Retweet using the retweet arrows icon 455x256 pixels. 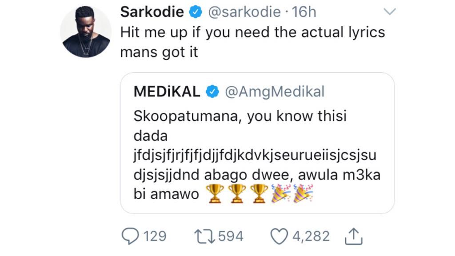[204, 236]
